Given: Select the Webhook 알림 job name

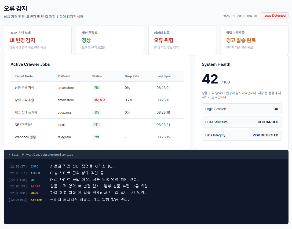Looking at the screenshot, I should tap(25, 137).
